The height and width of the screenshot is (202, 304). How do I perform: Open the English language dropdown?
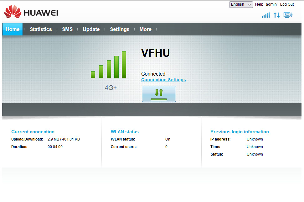[241, 4]
